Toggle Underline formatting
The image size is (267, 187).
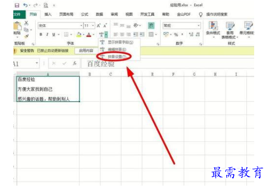[54, 34]
